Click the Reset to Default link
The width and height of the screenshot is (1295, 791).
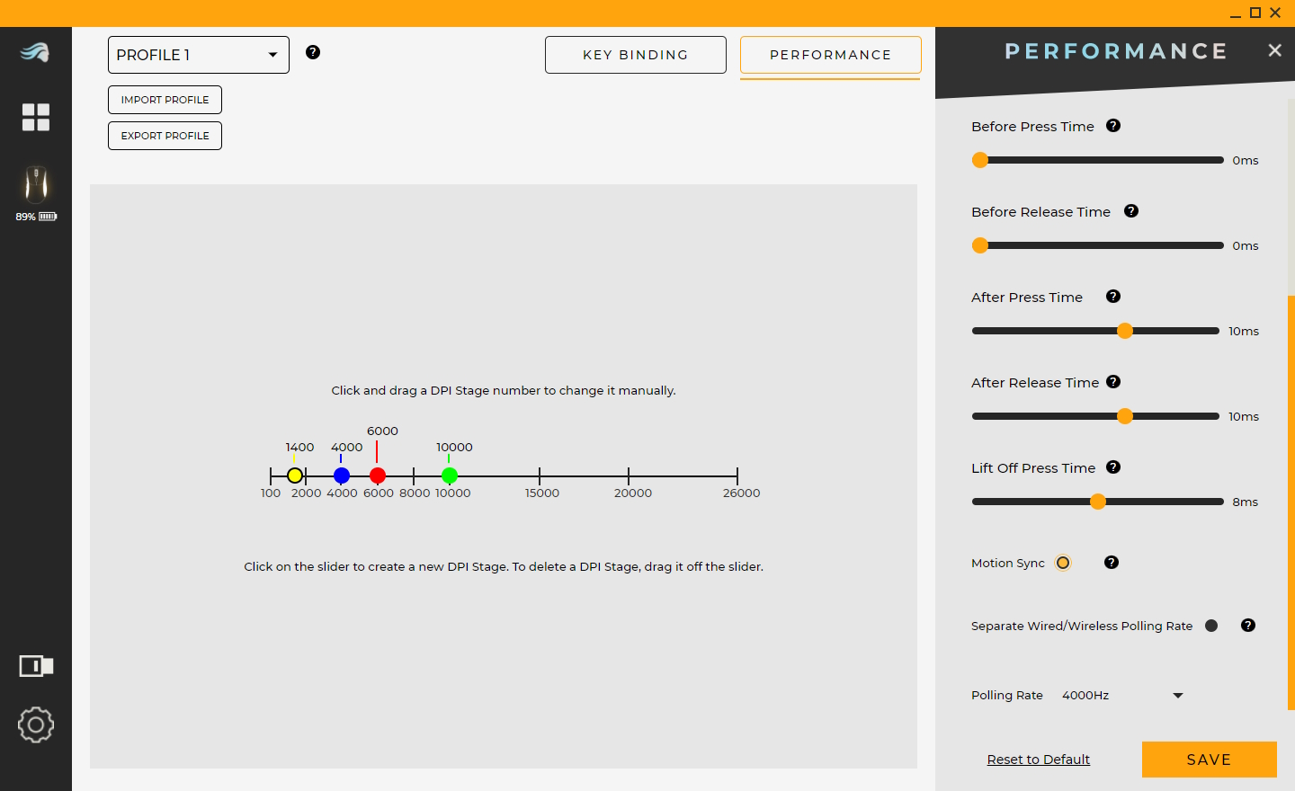(1038, 760)
